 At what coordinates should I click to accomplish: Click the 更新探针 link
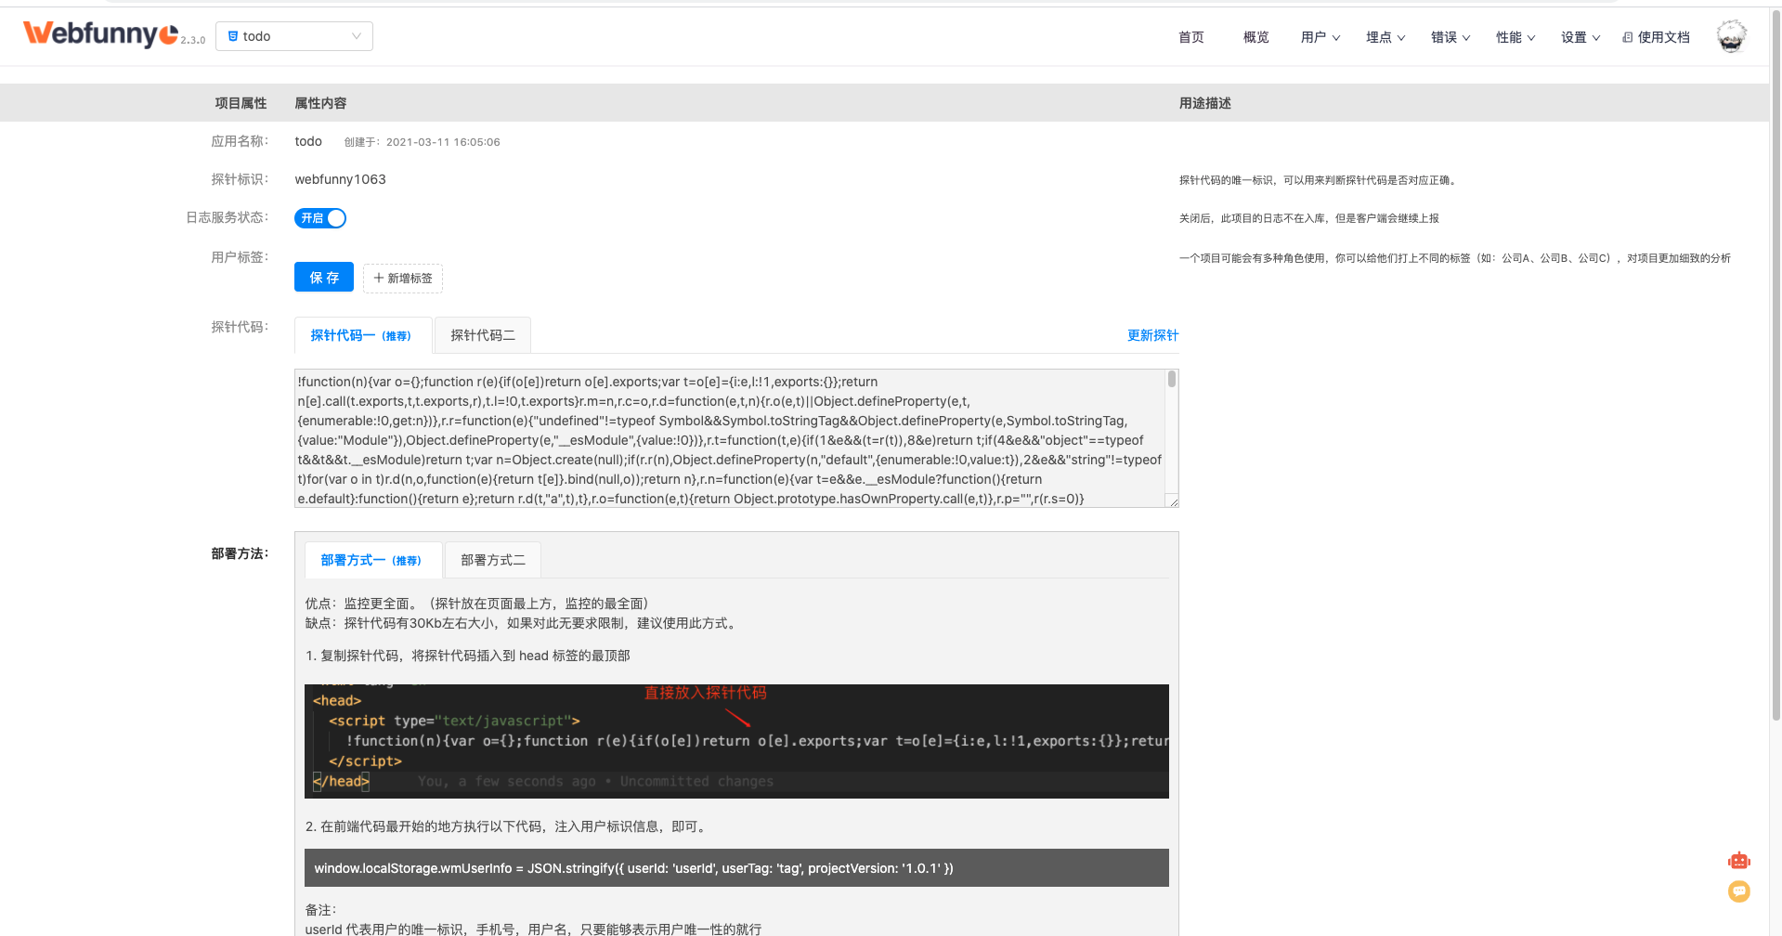[1152, 335]
